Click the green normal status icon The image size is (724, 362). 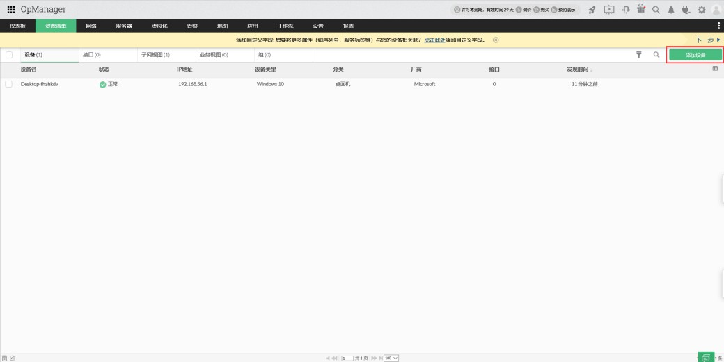(x=102, y=85)
